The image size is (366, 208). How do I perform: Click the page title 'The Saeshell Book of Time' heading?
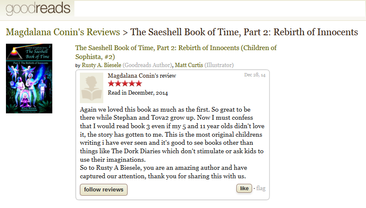pyautogui.click(x=244, y=32)
